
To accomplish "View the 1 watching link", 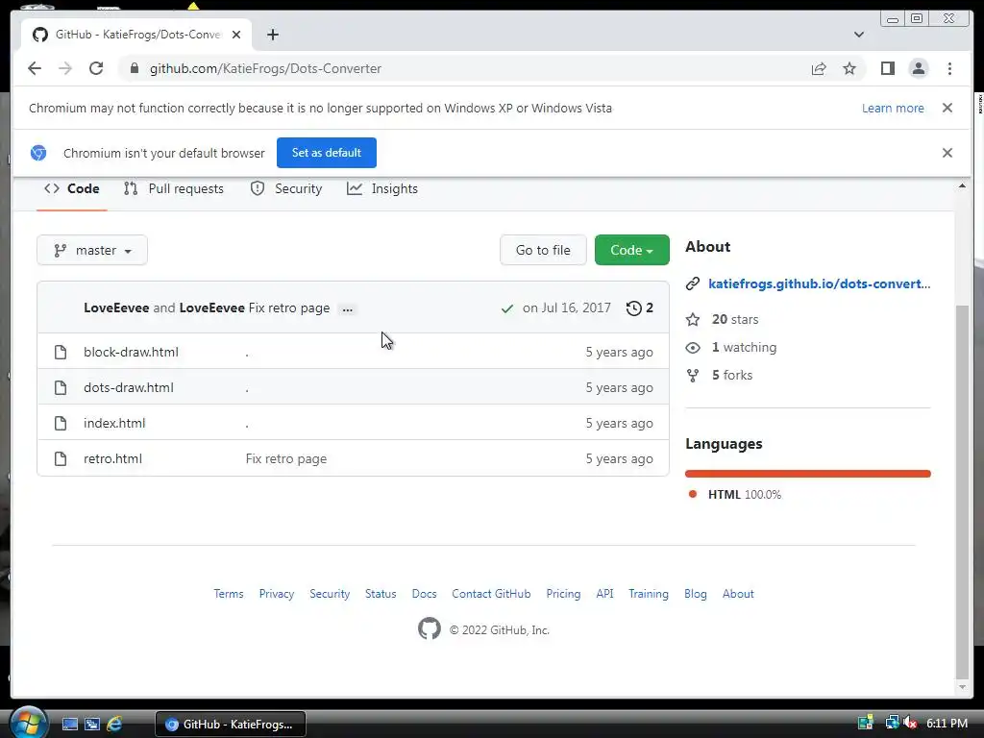I will coord(744,348).
